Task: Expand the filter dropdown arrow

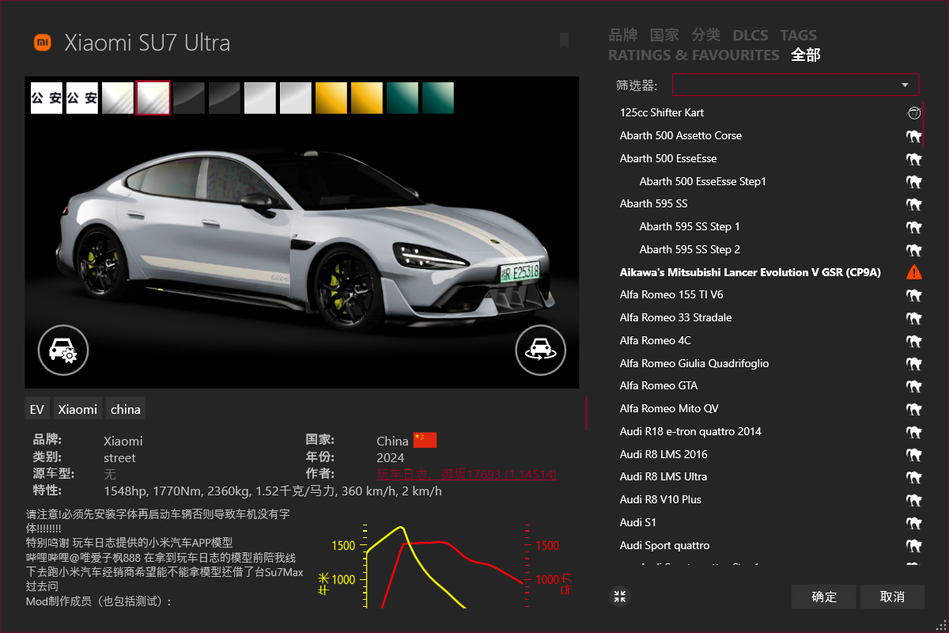Action: point(905,85)
